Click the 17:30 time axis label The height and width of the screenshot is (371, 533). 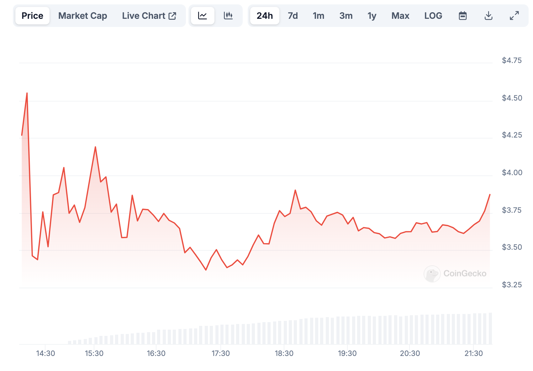pyautogui.click(x=221, y=353)
